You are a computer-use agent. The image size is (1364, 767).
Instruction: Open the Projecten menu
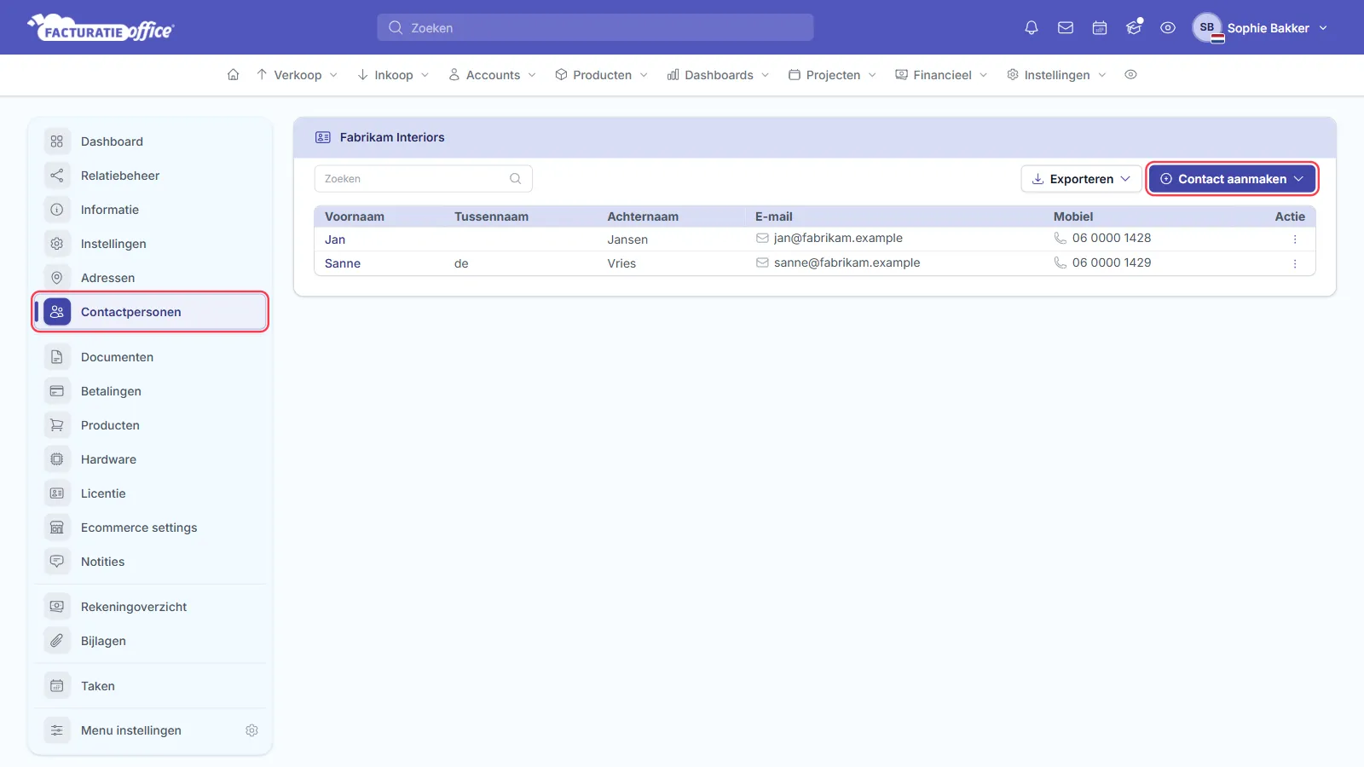pos(833,75)
